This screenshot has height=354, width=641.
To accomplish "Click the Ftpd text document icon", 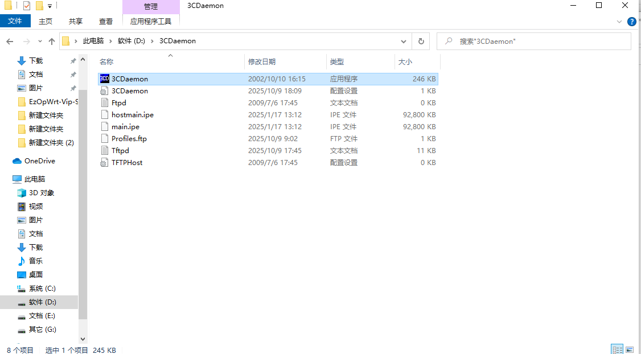I will click(105, 102).
